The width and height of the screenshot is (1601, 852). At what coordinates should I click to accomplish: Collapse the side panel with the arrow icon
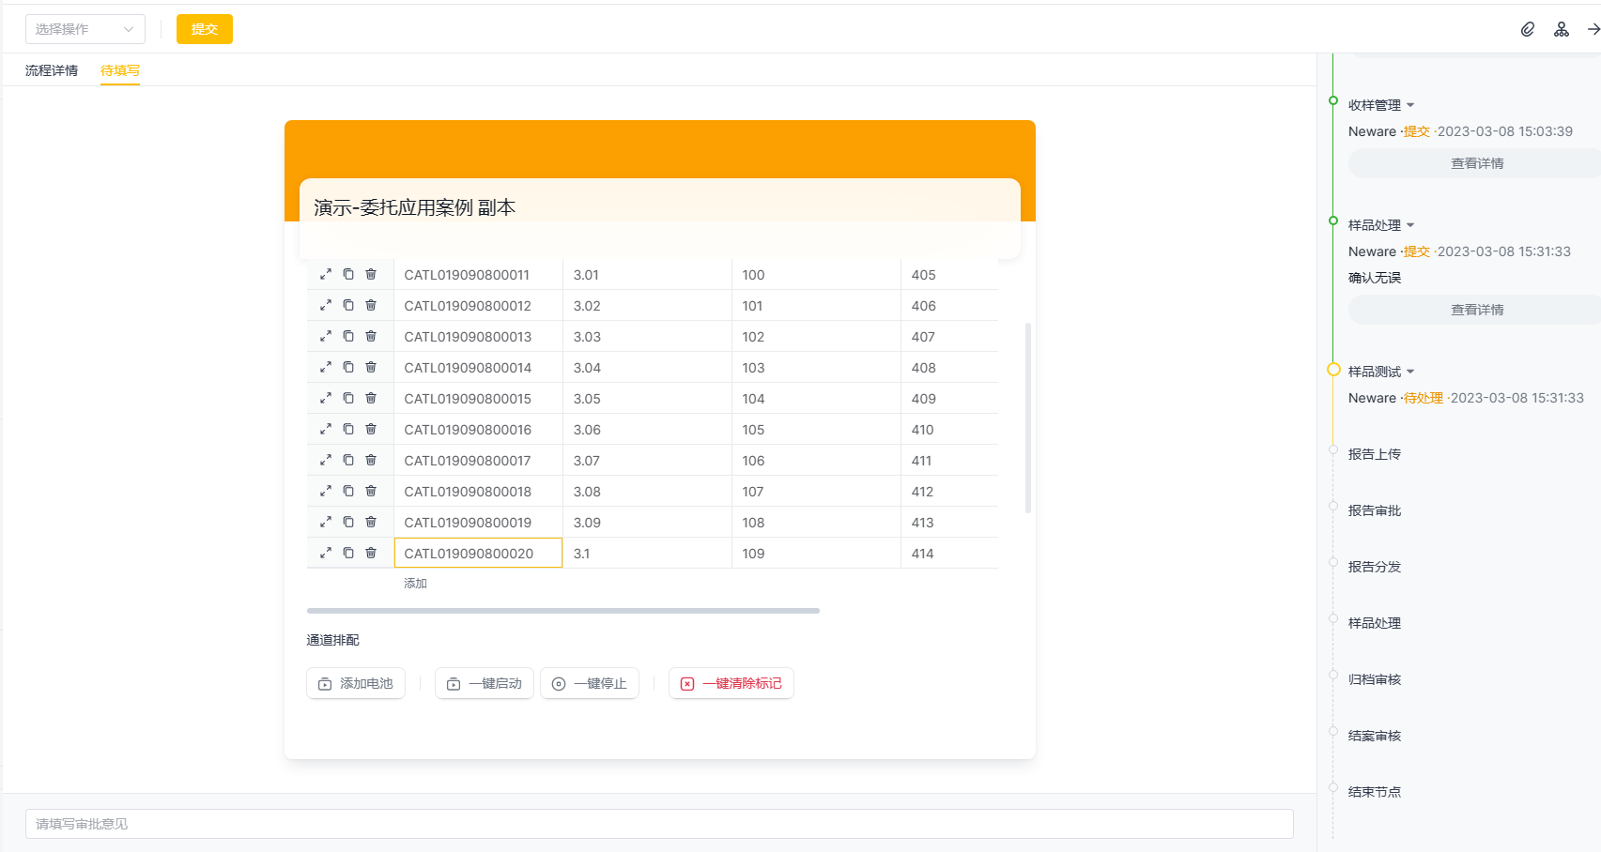pos(1593,29)
